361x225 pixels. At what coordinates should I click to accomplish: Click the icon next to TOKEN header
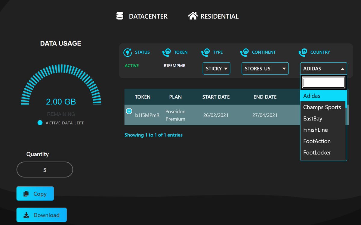pos(167,52)
